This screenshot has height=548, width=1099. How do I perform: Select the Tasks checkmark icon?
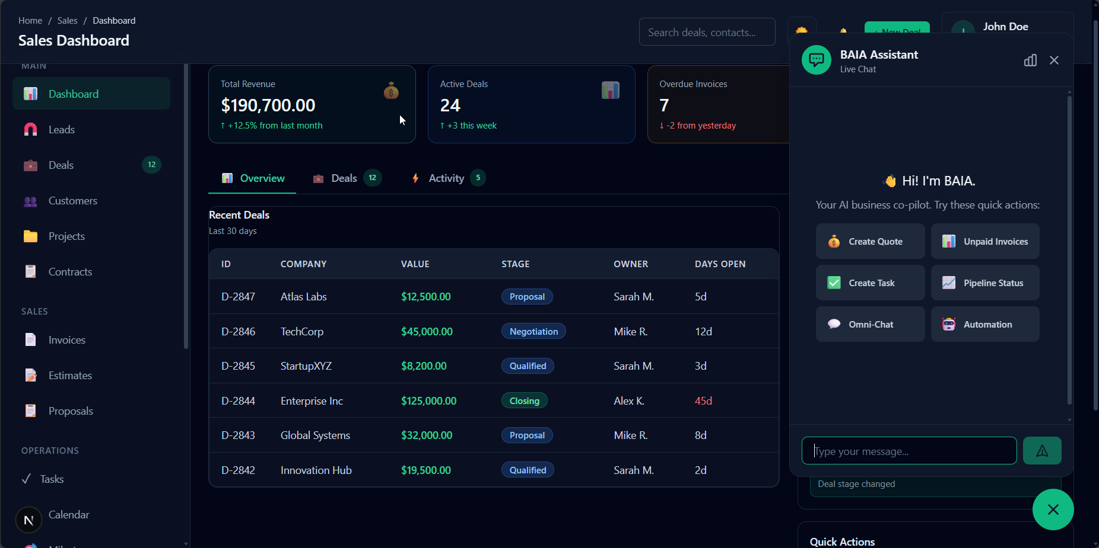(27, 479)
